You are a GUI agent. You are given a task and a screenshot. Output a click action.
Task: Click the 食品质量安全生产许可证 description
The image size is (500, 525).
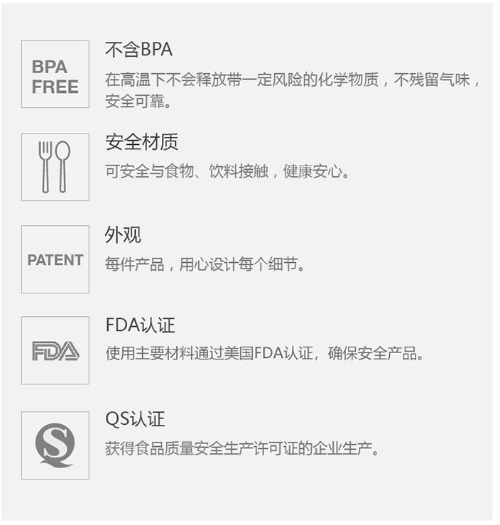(242, 448)
